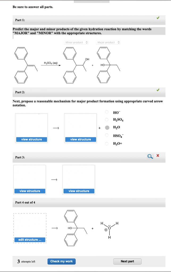Click the green checkmark on Part 1
Image resolution: width=171 pixels, height=272 pixels.
pyautogui.click(x=158, y=18)
